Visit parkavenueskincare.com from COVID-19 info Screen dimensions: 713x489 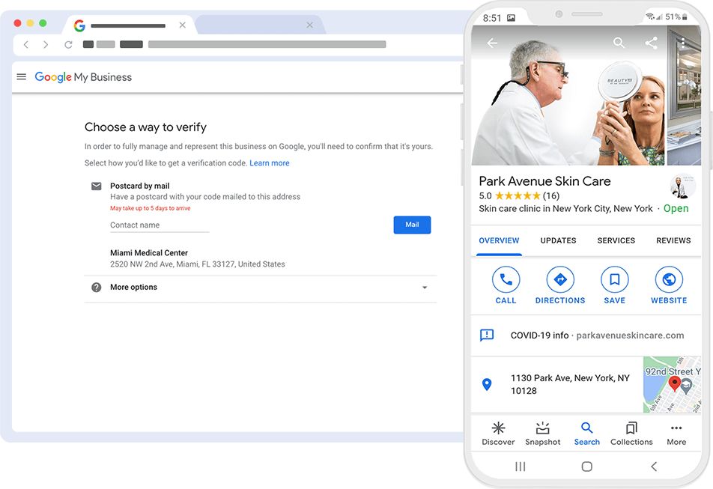pyautogui.click(x=632, y=335)
